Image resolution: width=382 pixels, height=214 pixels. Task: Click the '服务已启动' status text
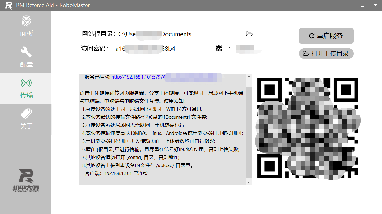pyautogui.click(x=97, y=77)
